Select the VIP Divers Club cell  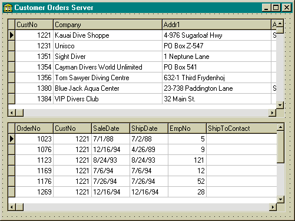[x=108, y=99]
